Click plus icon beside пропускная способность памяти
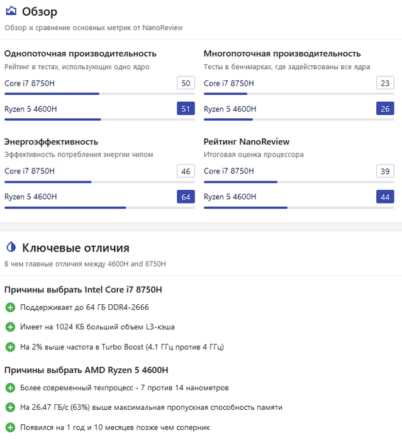Screen dimensions: 402x440 10,407
